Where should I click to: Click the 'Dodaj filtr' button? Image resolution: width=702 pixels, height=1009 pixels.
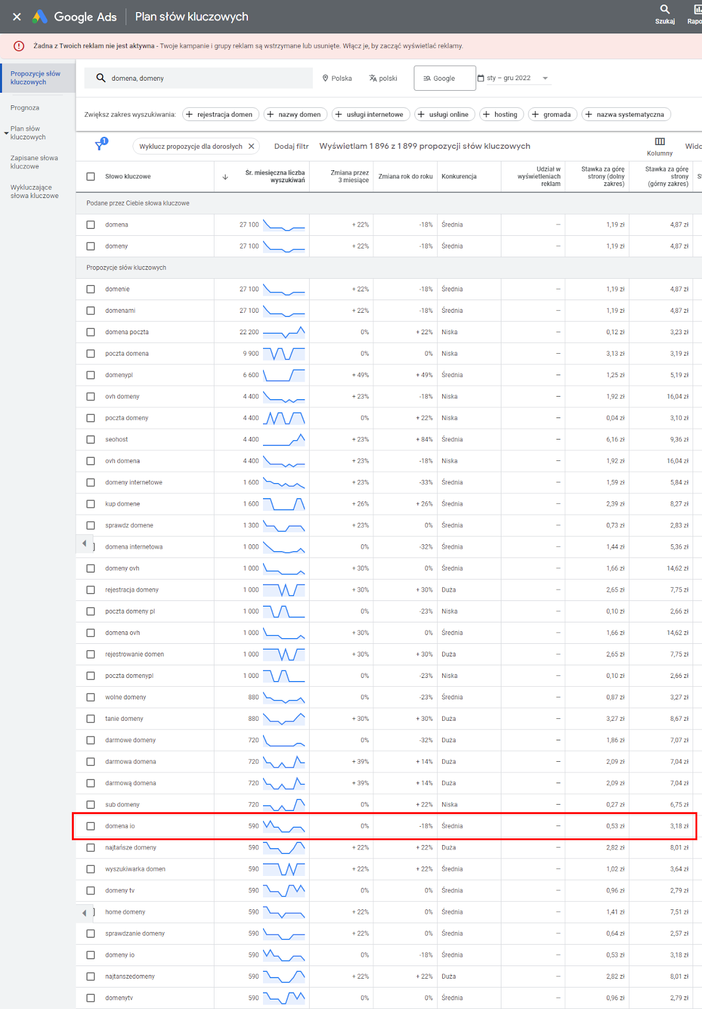(291, 146)
